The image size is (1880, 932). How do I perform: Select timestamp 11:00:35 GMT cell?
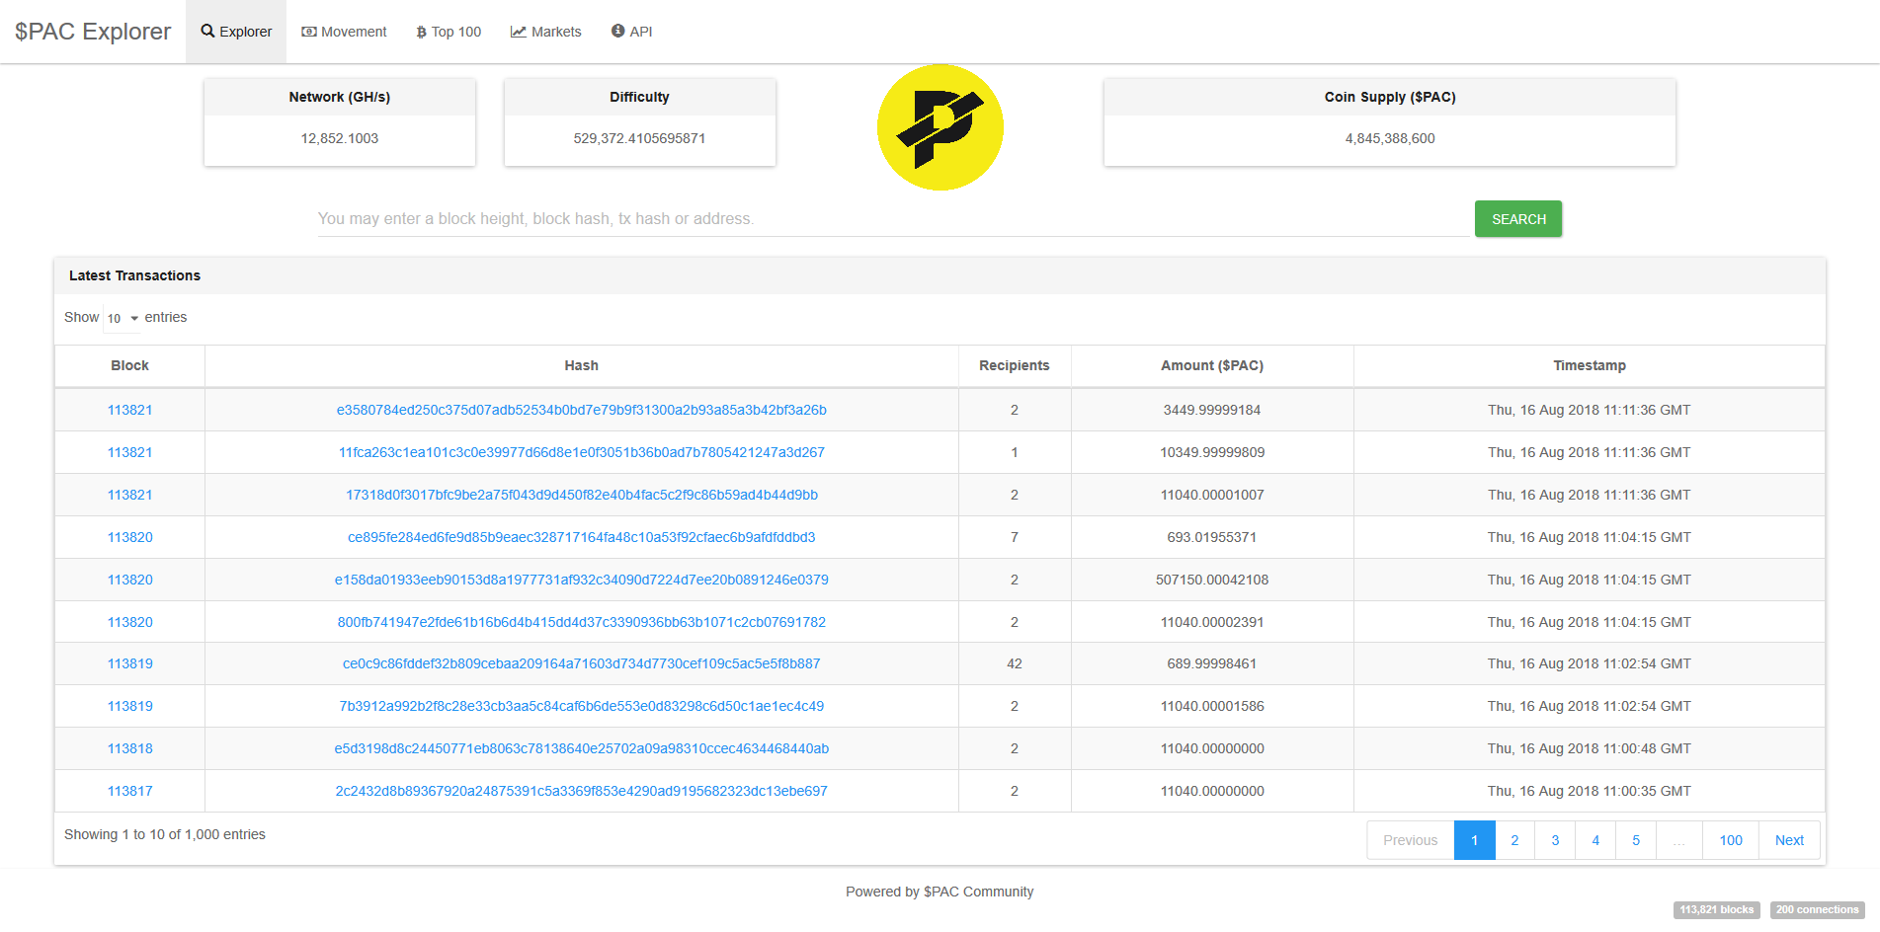tap(1589, 791)
